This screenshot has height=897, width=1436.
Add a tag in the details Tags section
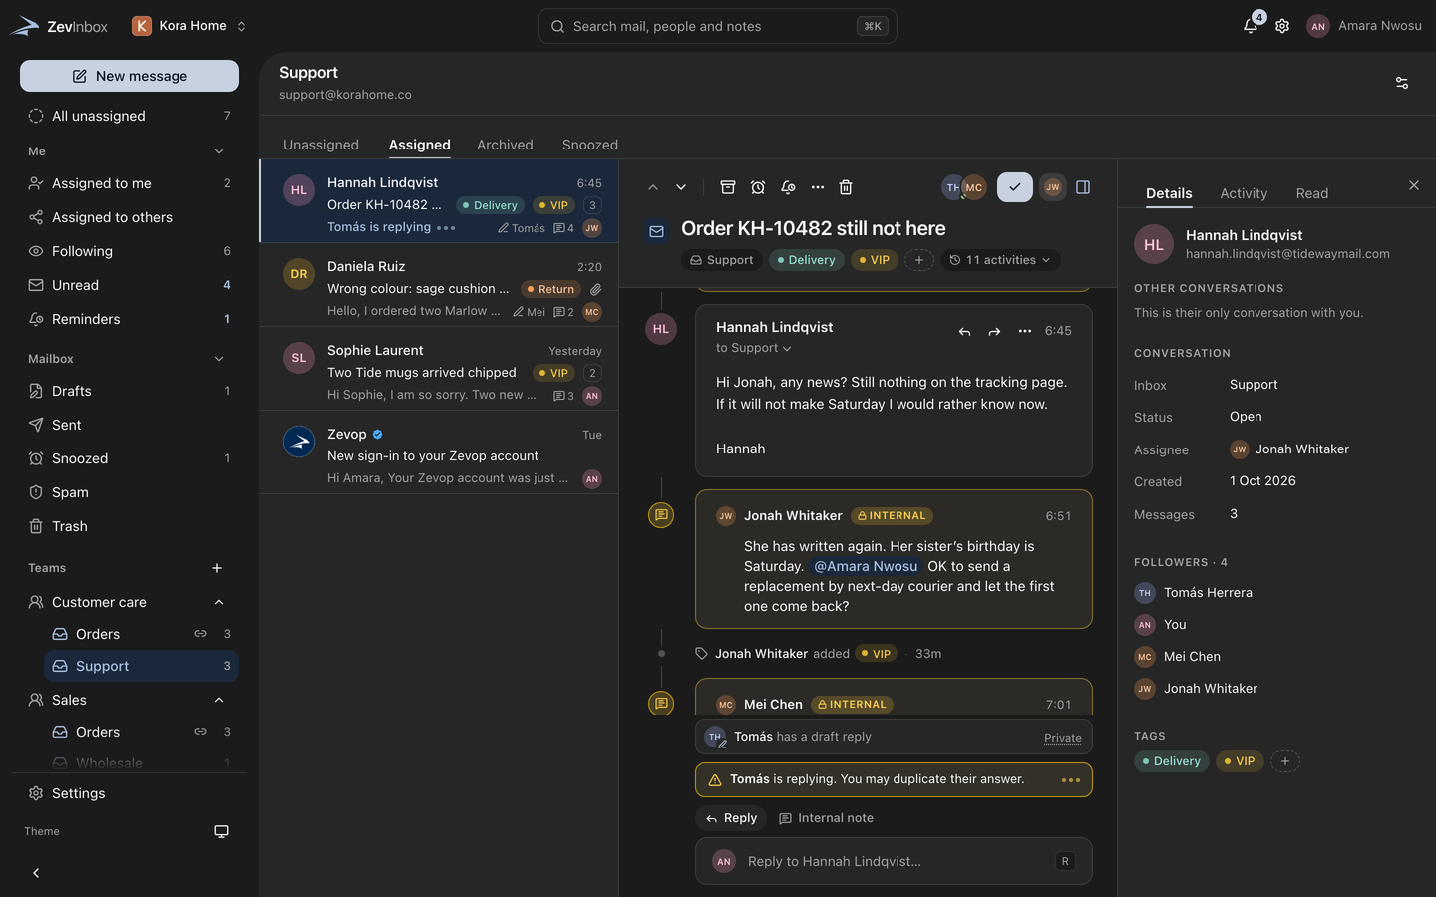pyautogui.click(x=1285, y=761)
